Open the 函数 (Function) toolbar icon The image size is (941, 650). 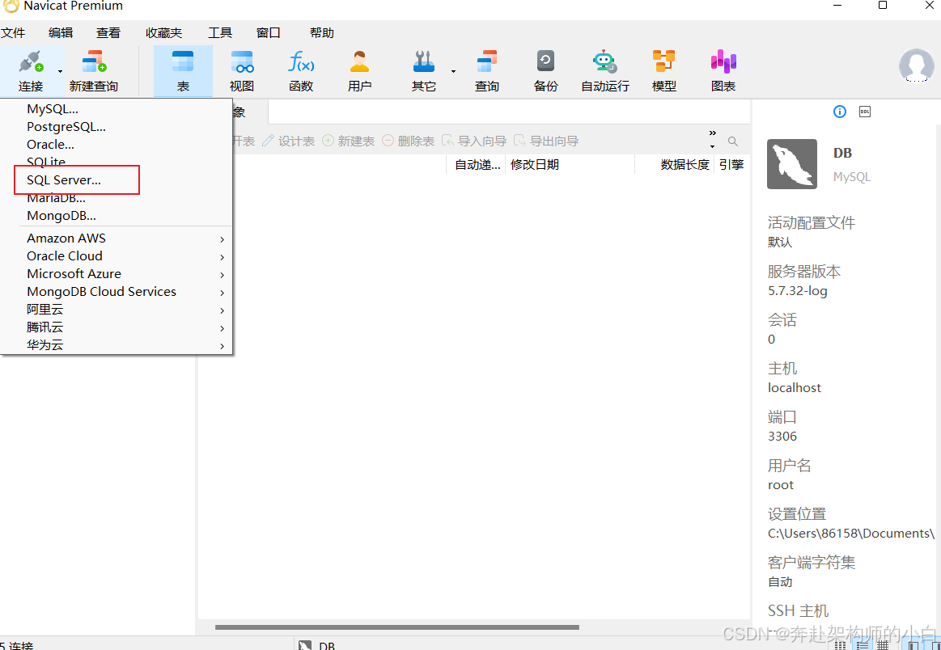pos(301,71)
